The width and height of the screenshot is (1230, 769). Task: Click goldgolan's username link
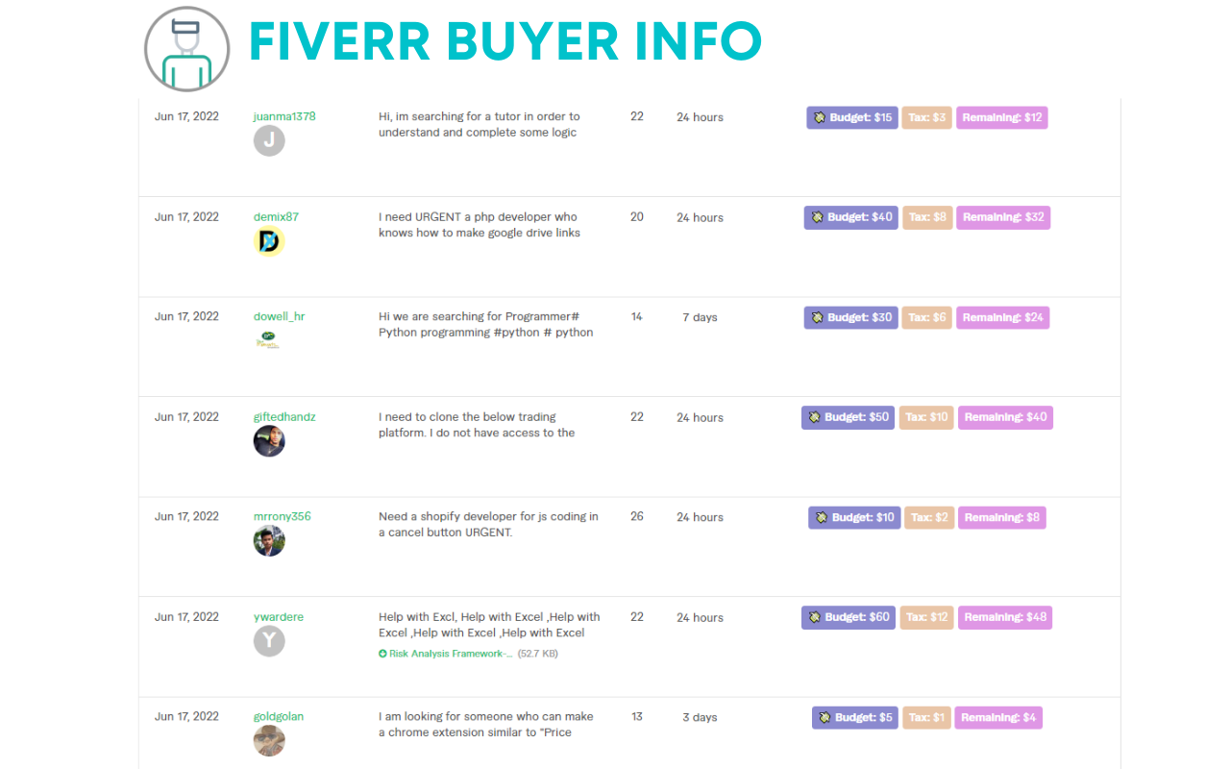(278, 715)
